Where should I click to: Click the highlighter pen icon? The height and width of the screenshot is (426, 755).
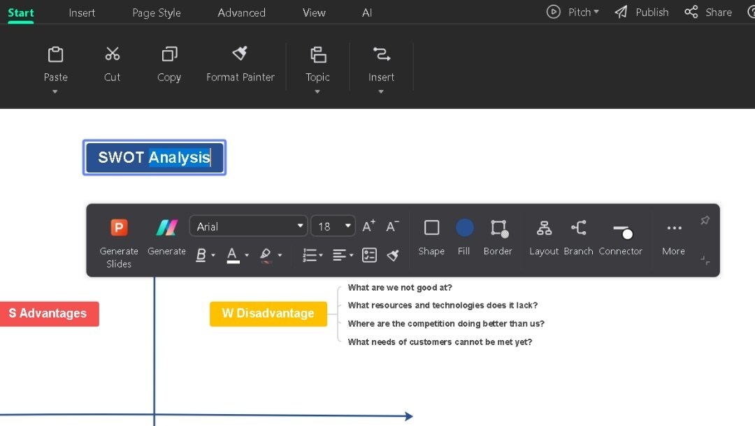click(x=266, y=255)
